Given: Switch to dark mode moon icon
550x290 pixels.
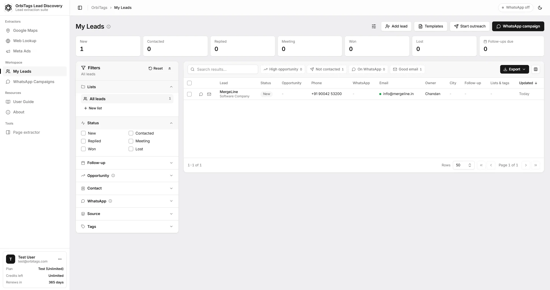Looking at the screenshot, I should click(540, 8).
